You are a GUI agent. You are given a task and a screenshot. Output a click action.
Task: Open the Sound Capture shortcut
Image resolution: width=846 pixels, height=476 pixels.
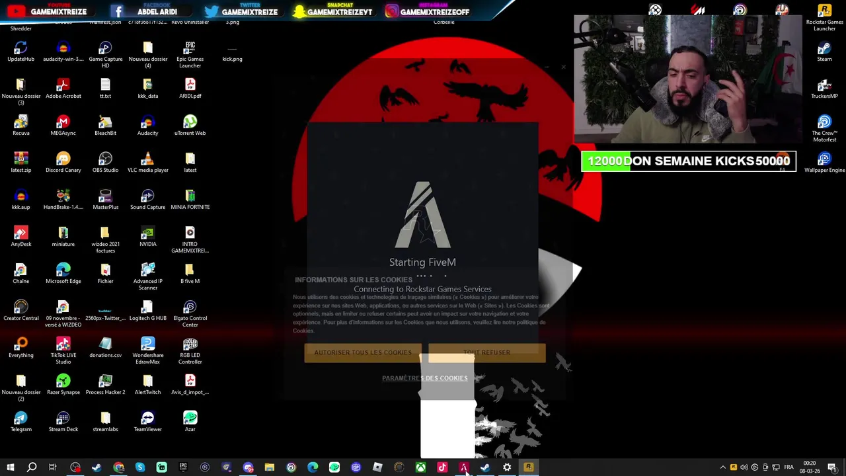[x=147, y=200]
